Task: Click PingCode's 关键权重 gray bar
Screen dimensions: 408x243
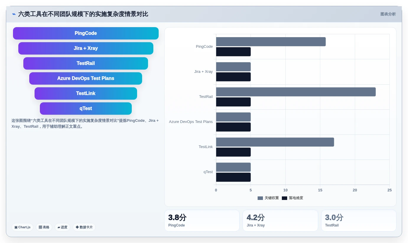Action: tap(271, 42)
